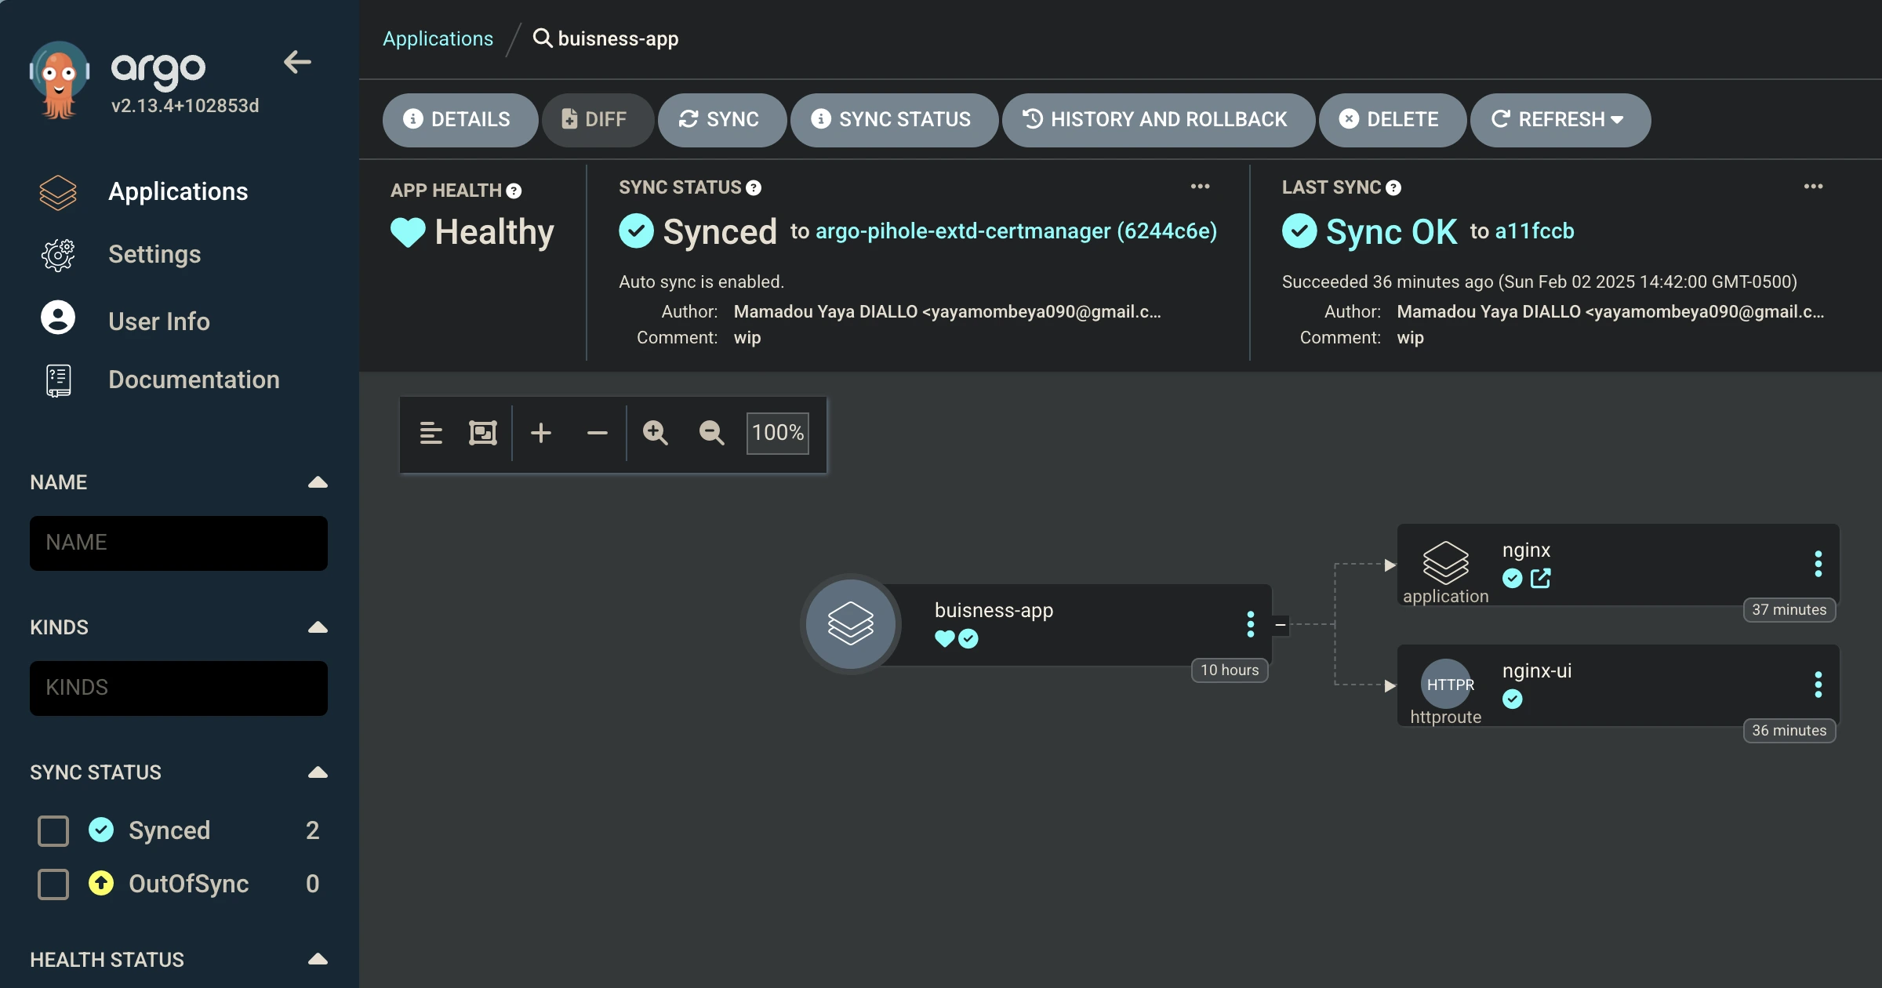Screen dimensions: 1882x988
Task: Click the compact/group nodes view icon
Action: coord(483,433)
